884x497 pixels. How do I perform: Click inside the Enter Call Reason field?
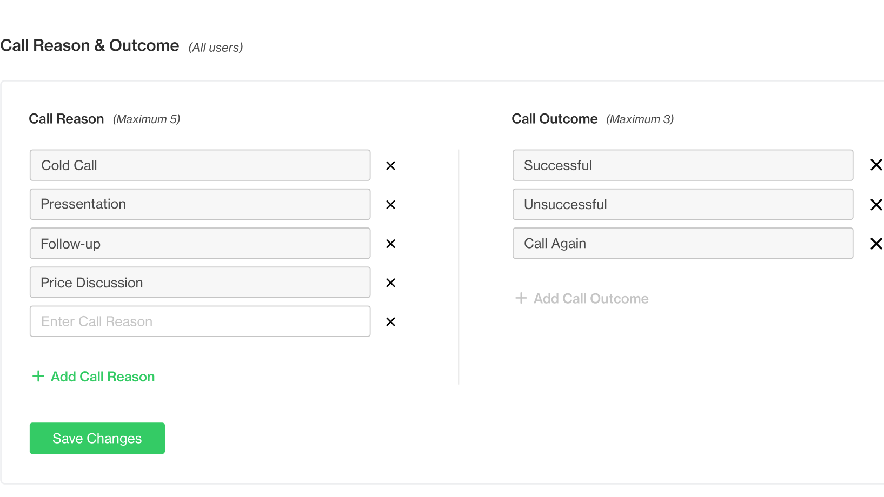(200, 321)
